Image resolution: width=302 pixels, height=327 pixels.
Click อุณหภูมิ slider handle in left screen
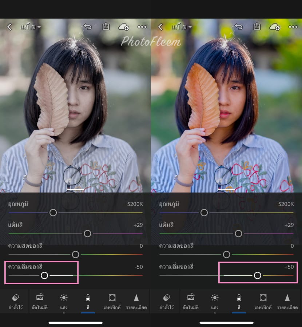click(53, 213)
